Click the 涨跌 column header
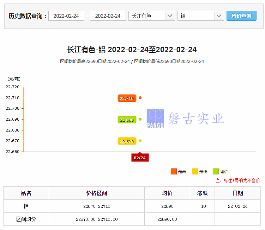The width and height of the screenshot is (265, 230). coord(202,193)
